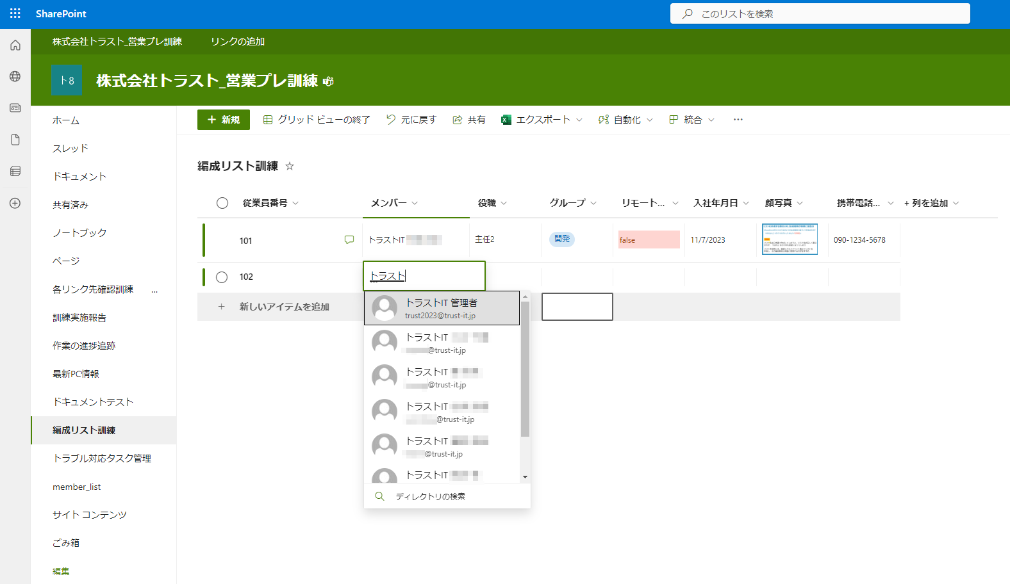The image size is (1010, 584).
Task: Click the suggestion list scrollbar down arrow
Action: 525,477
